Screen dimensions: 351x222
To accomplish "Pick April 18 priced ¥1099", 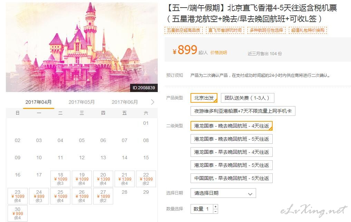I will coord(60,179).
